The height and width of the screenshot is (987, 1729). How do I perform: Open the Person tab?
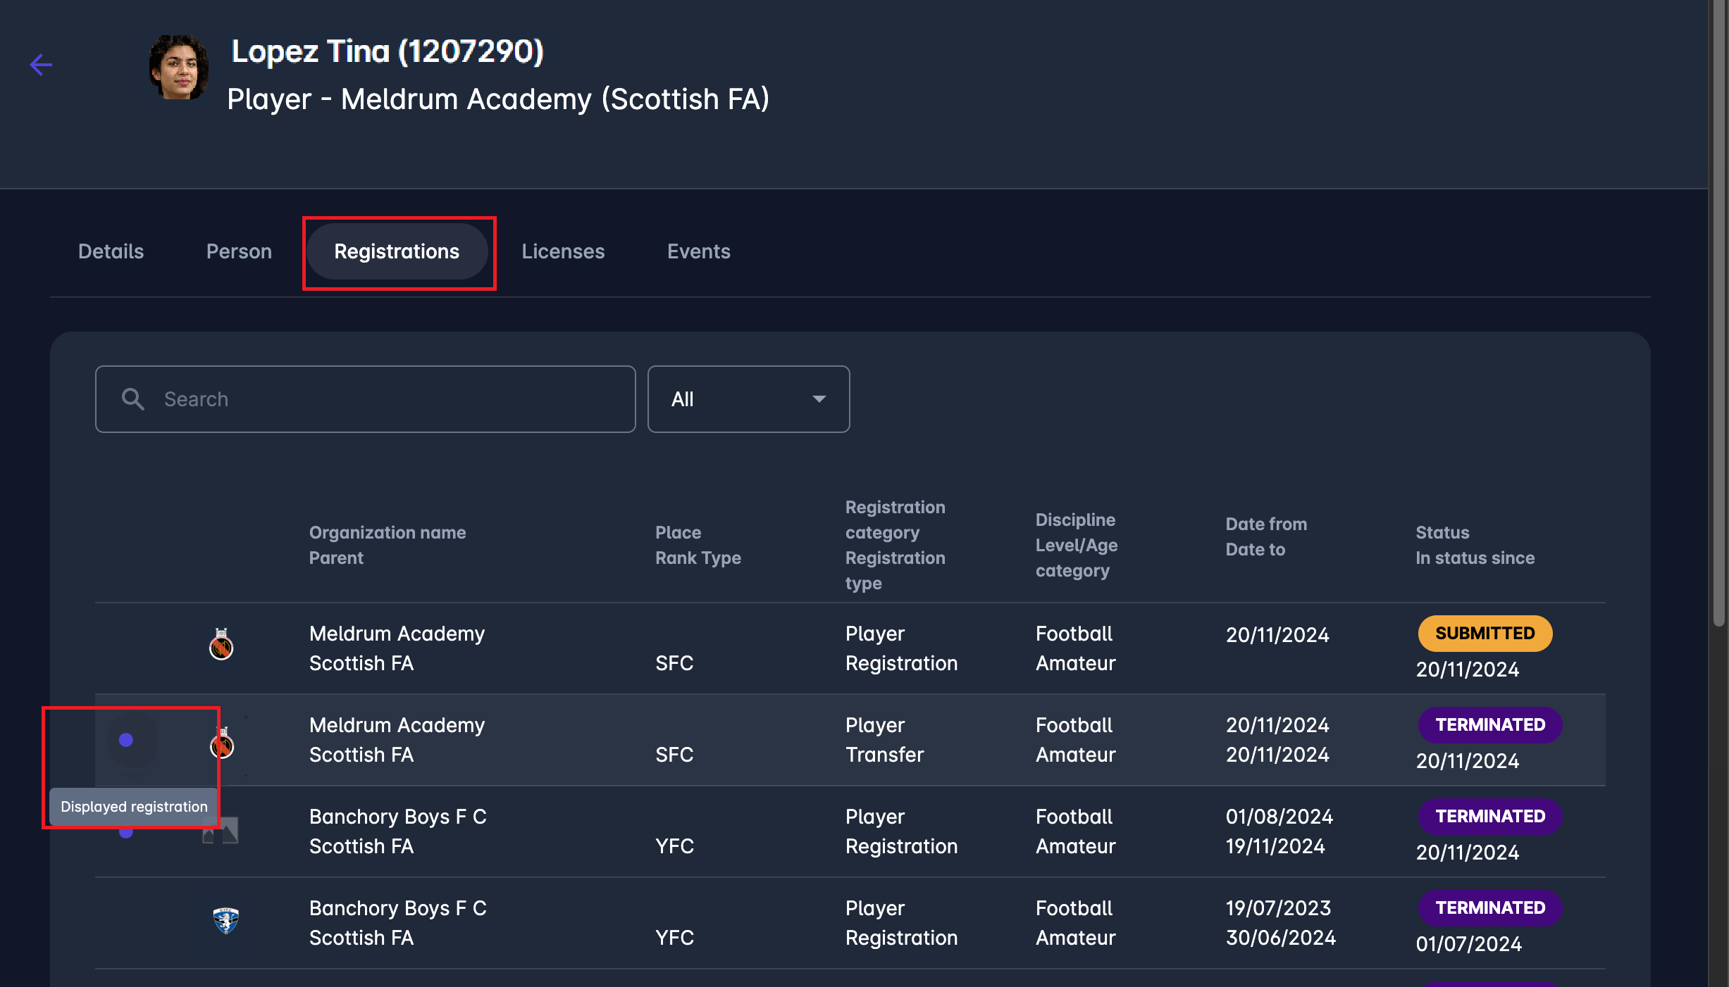click(x=239, y=251)
